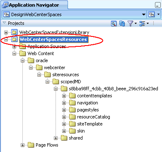
Task: Click the Navigator Display Options tree icon
Action: tap(142, 24)
